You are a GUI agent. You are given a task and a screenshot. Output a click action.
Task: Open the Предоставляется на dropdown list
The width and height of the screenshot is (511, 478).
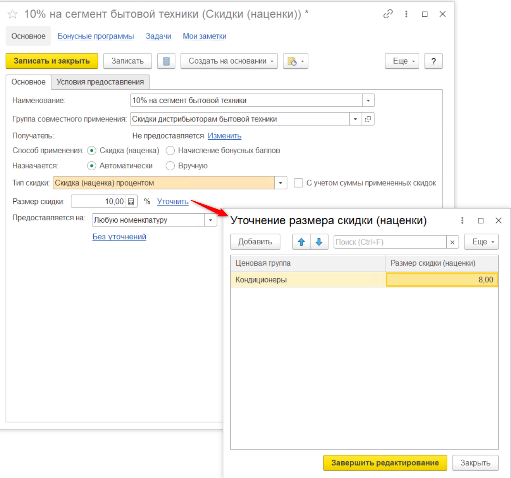click(x=210, y=220)
